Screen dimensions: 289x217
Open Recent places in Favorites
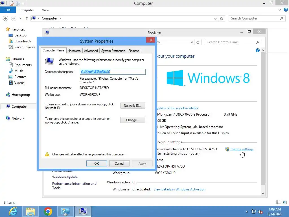tap(24, 47)
